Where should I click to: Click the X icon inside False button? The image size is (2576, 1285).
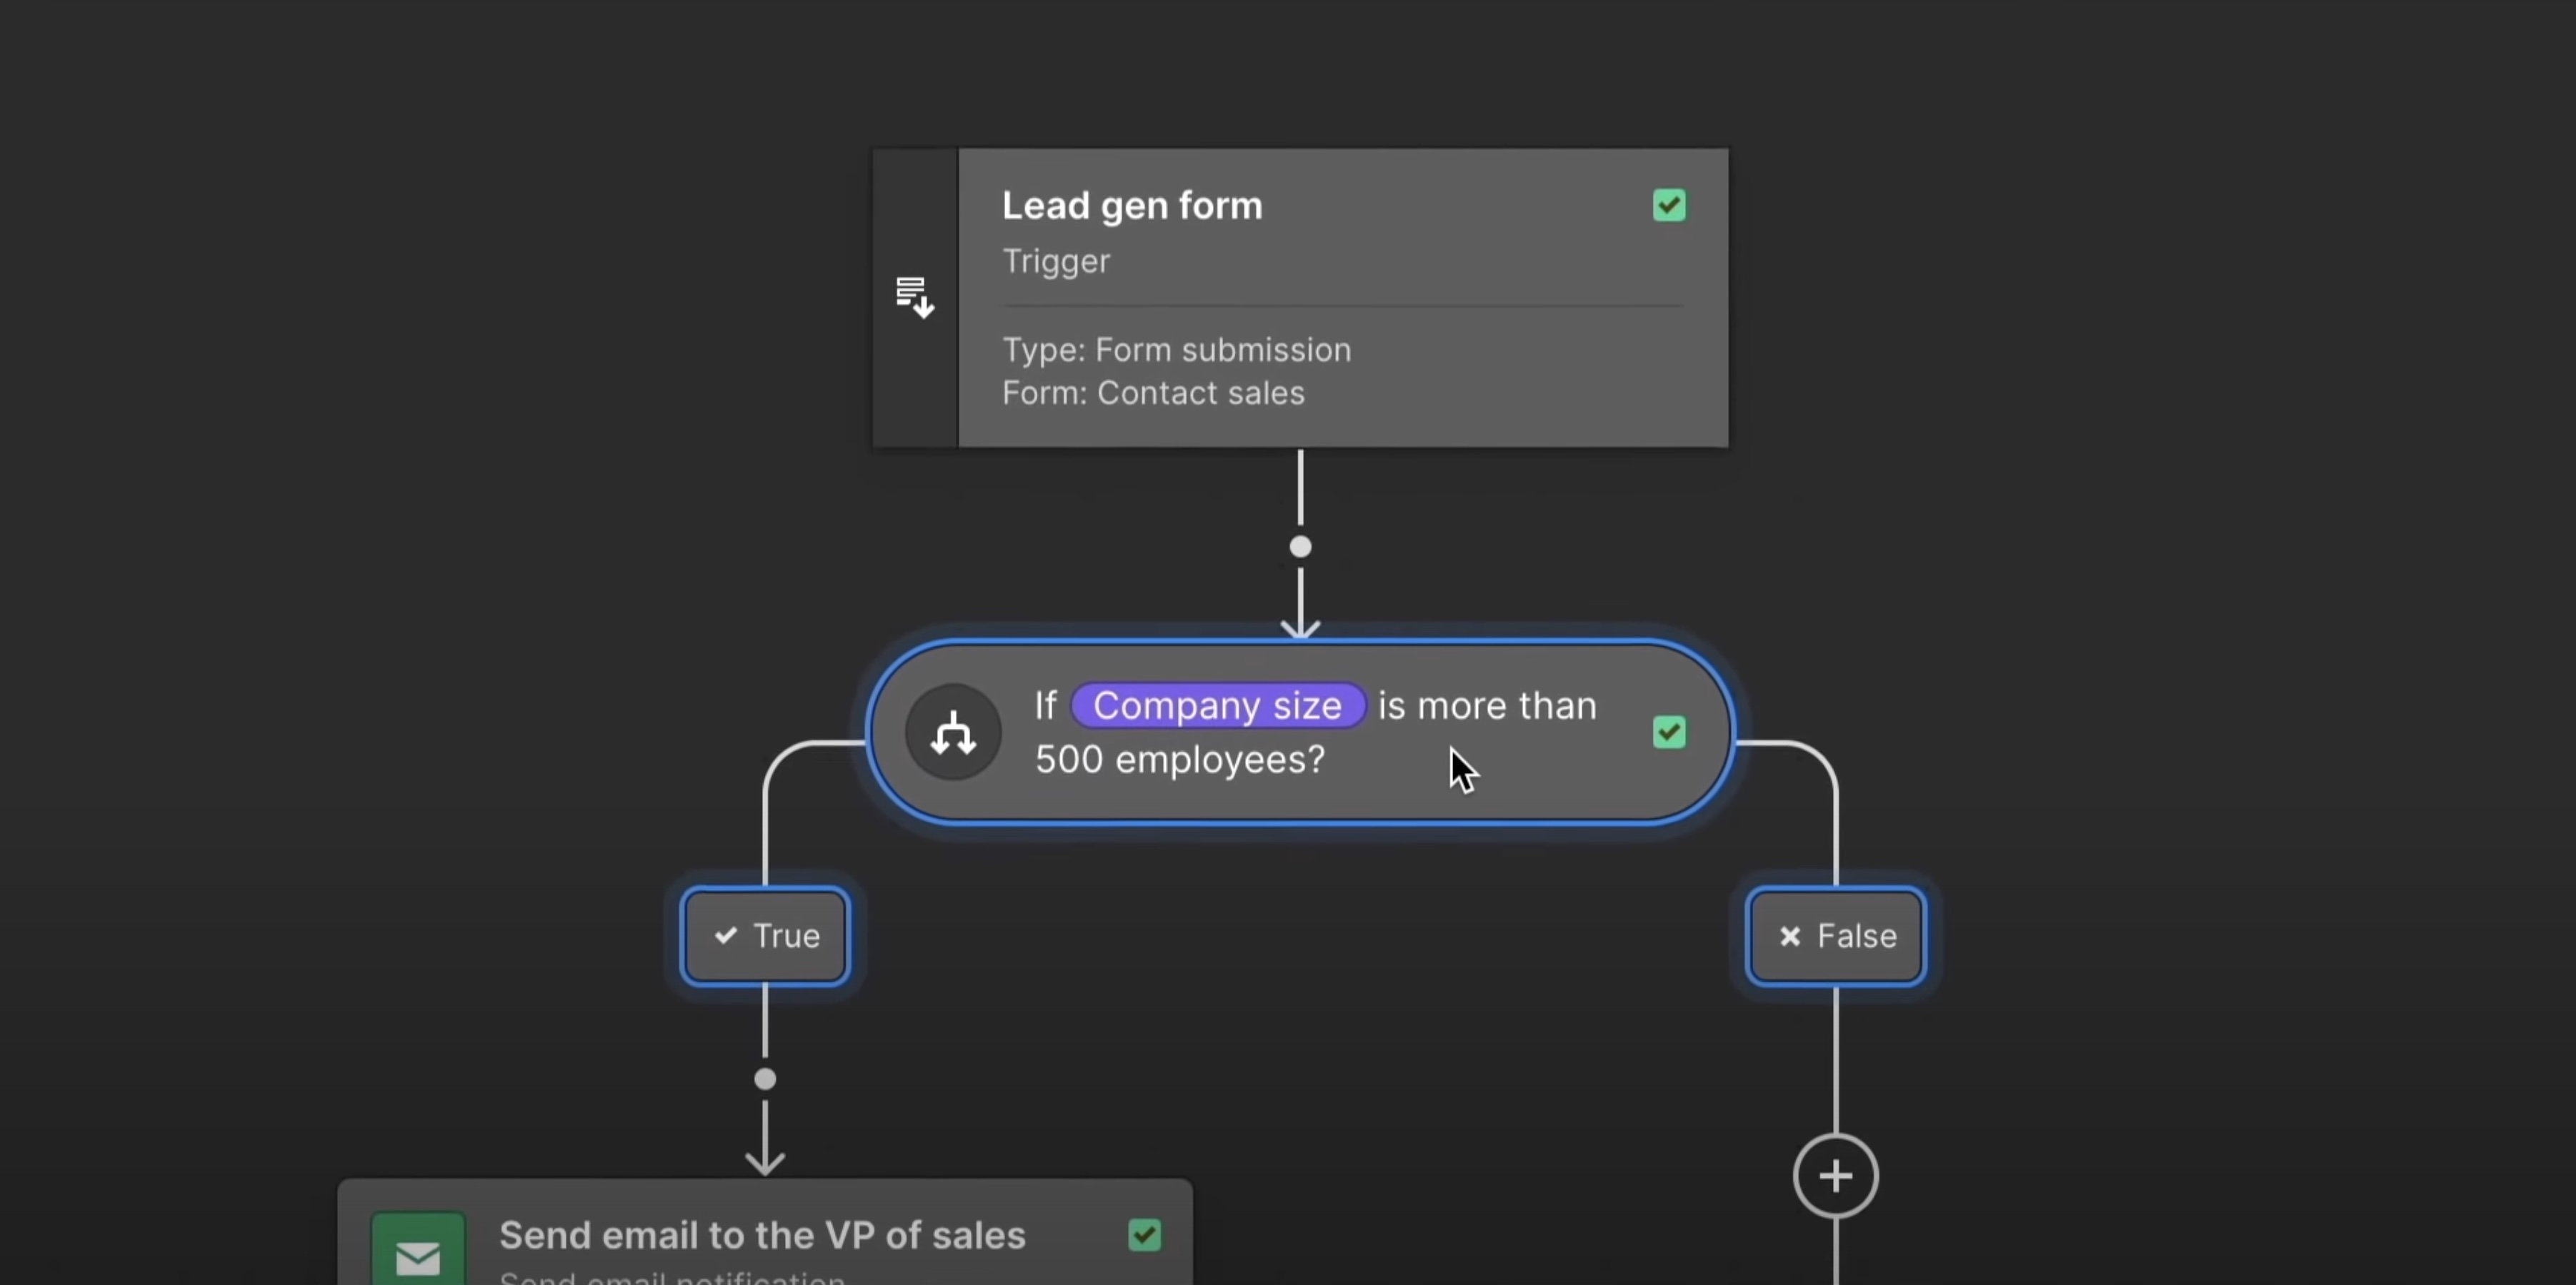click(1789, 937)
